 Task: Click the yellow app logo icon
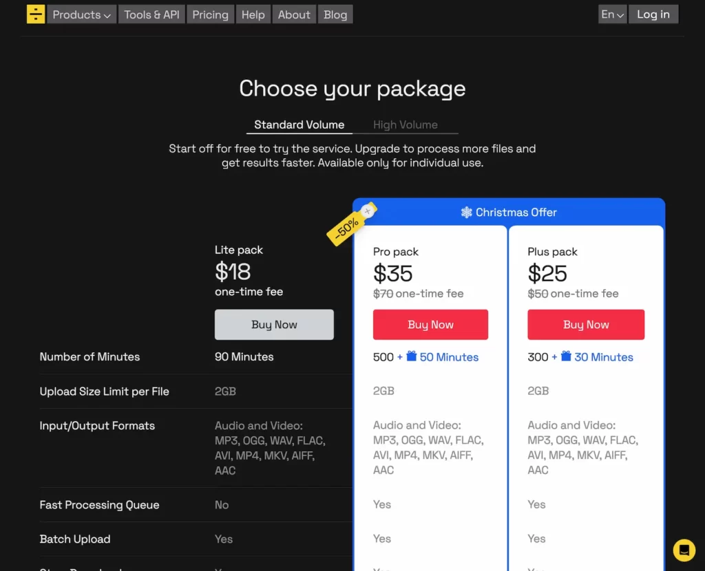[35, 14]
